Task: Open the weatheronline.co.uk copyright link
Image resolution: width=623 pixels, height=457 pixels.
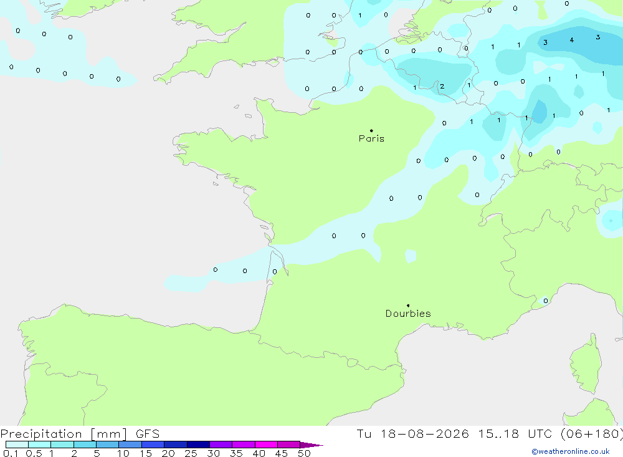Action: (x=571, y=451)
